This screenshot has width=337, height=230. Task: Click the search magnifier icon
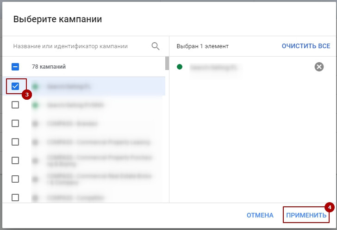pos(156,46)
